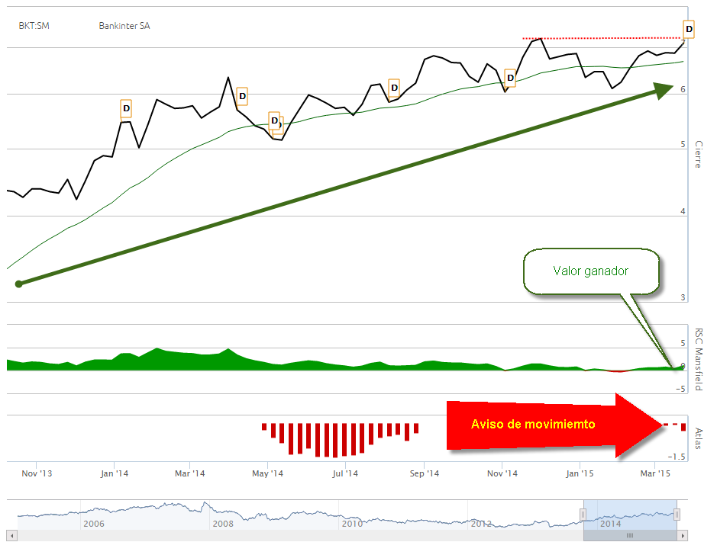Select the right navigator range handle
This screenshot has width=717, height=542.
pos(677,515)
